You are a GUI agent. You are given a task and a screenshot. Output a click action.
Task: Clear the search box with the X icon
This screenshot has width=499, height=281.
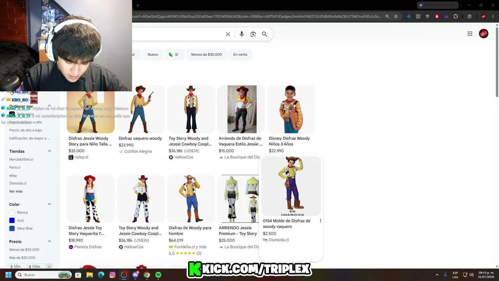coord(228,34)
